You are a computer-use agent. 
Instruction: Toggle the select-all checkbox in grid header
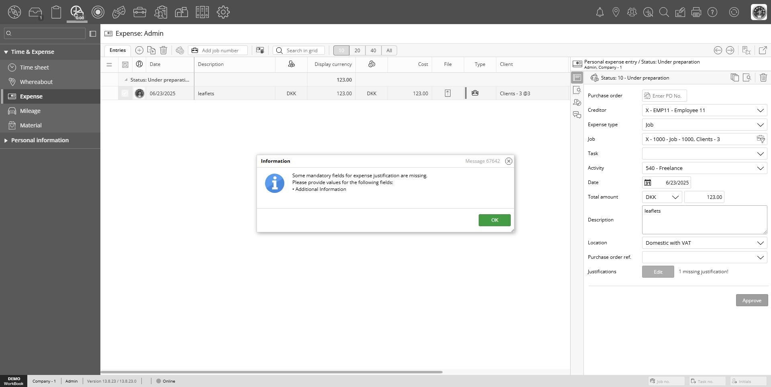(125, 65)
